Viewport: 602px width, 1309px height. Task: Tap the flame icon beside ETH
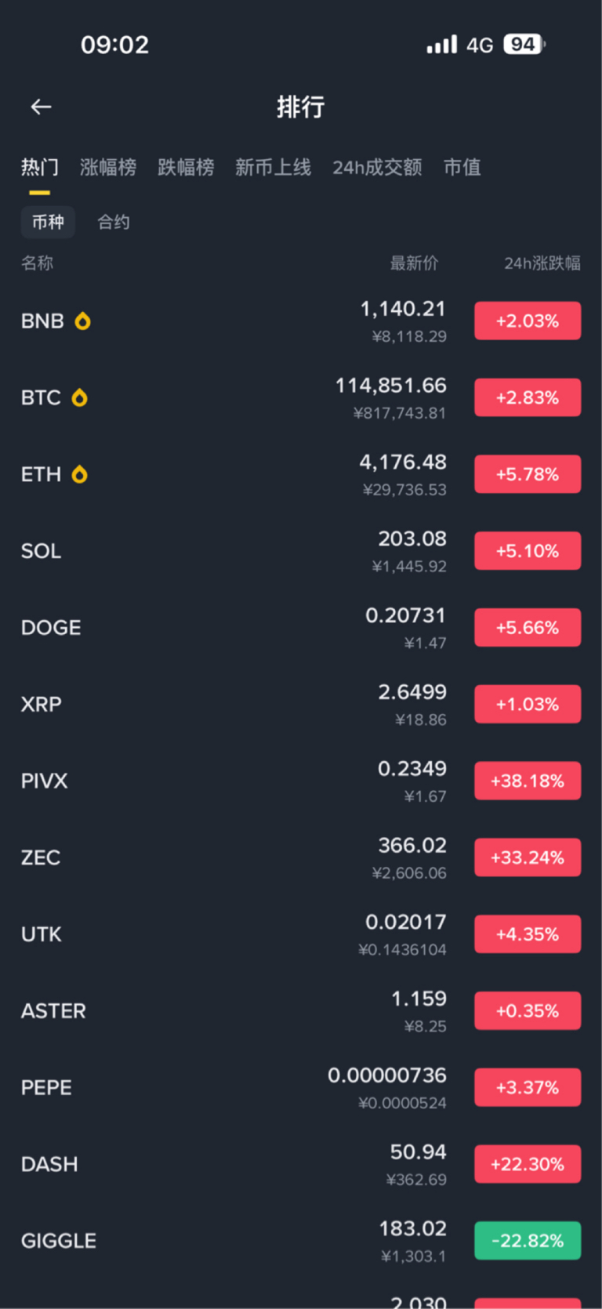click(x=79, y=474)
